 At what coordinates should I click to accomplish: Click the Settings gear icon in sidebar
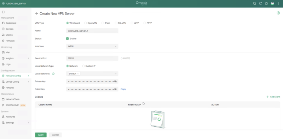[x=3, y=123]
